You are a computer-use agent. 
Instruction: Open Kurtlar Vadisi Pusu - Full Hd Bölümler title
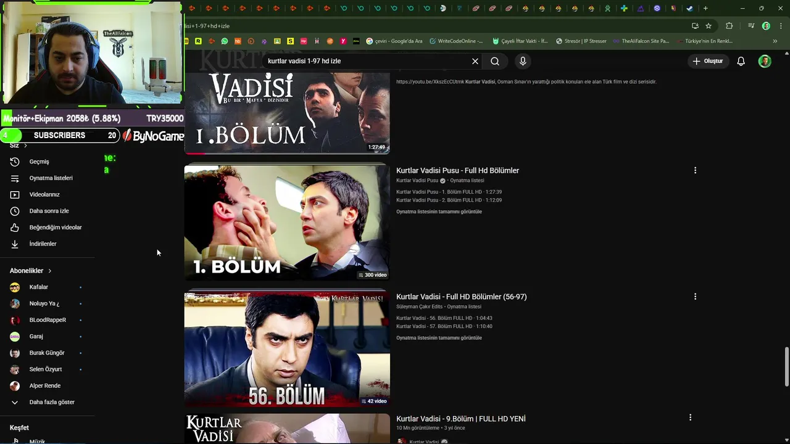tap(457, 170)
